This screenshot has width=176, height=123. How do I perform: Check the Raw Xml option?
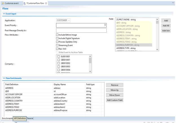coord(57,49)
